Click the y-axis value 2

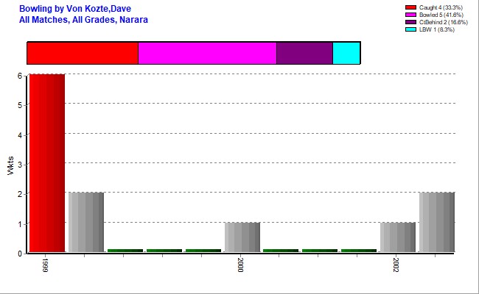(x=20, y=194)
